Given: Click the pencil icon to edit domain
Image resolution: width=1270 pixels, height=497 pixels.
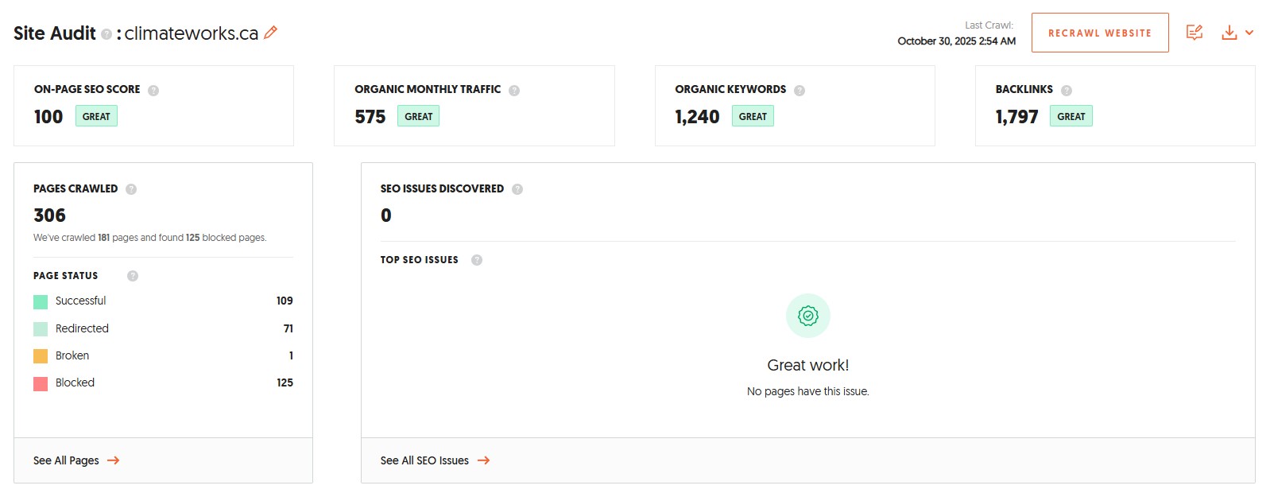Looking at the screenshot, I should [270, 33].
